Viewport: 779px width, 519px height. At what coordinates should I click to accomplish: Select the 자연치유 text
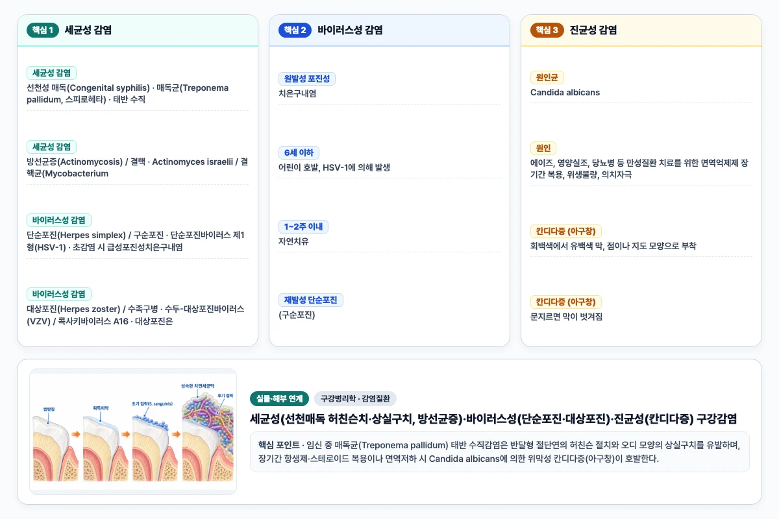pos(293,241)
